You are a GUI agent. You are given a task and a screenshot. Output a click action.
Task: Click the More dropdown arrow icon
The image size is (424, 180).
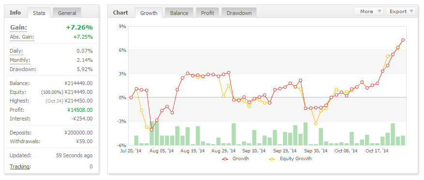(380, 11)
